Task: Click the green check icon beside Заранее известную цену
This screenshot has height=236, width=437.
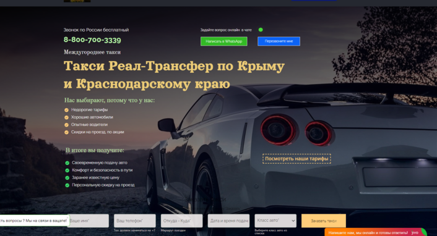Action: 67,177
